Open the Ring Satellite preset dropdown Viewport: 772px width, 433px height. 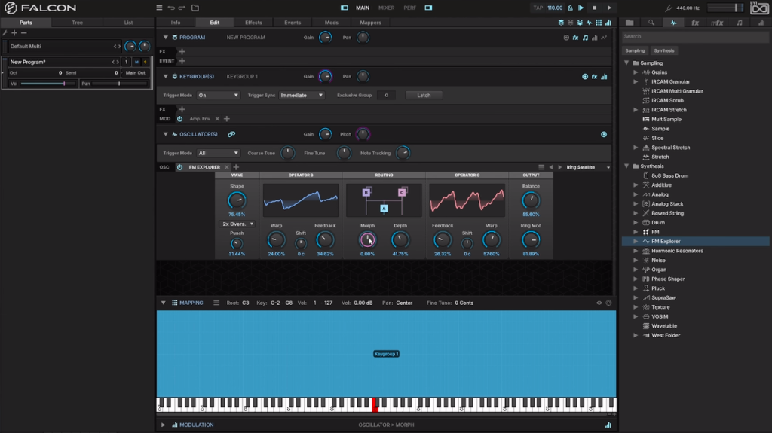(x=588, y=167)
